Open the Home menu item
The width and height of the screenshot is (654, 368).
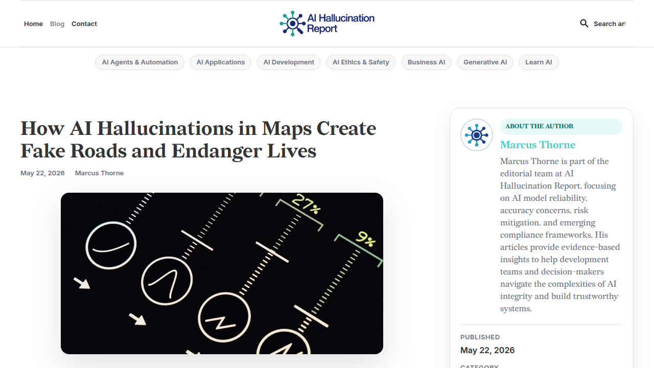click(33, 24)
